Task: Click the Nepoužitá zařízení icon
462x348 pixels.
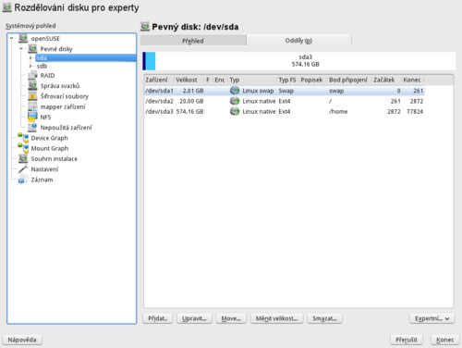Action: pos(32,127)
